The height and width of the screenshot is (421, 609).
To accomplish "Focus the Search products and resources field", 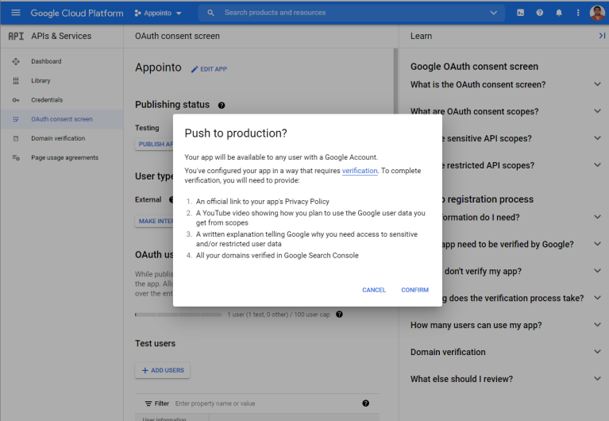I will coord(353,13).
